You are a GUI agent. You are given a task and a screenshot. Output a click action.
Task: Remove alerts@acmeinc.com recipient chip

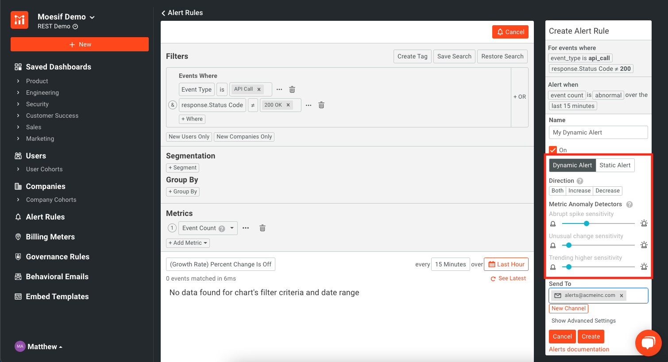[x=622, y=296]
